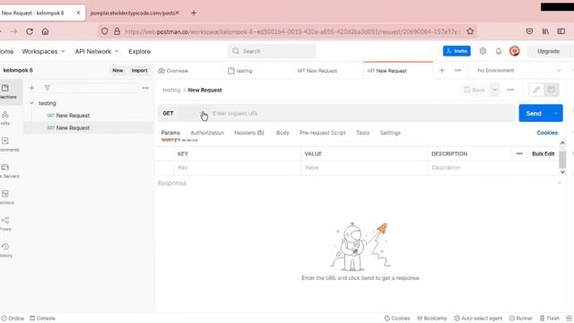The width and height of the screenshot is (574, 323).
Task: Open browser library icon
Action: [x=545, y=31]
